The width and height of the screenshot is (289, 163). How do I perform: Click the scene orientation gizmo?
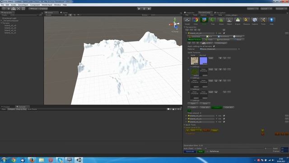pyautogui.click(x=175, y=24)
